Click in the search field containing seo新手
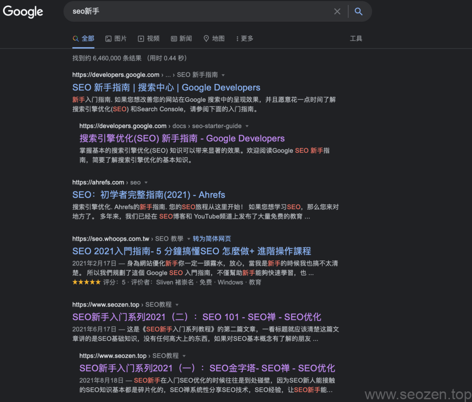472x402 pixels. pos(198,12)
